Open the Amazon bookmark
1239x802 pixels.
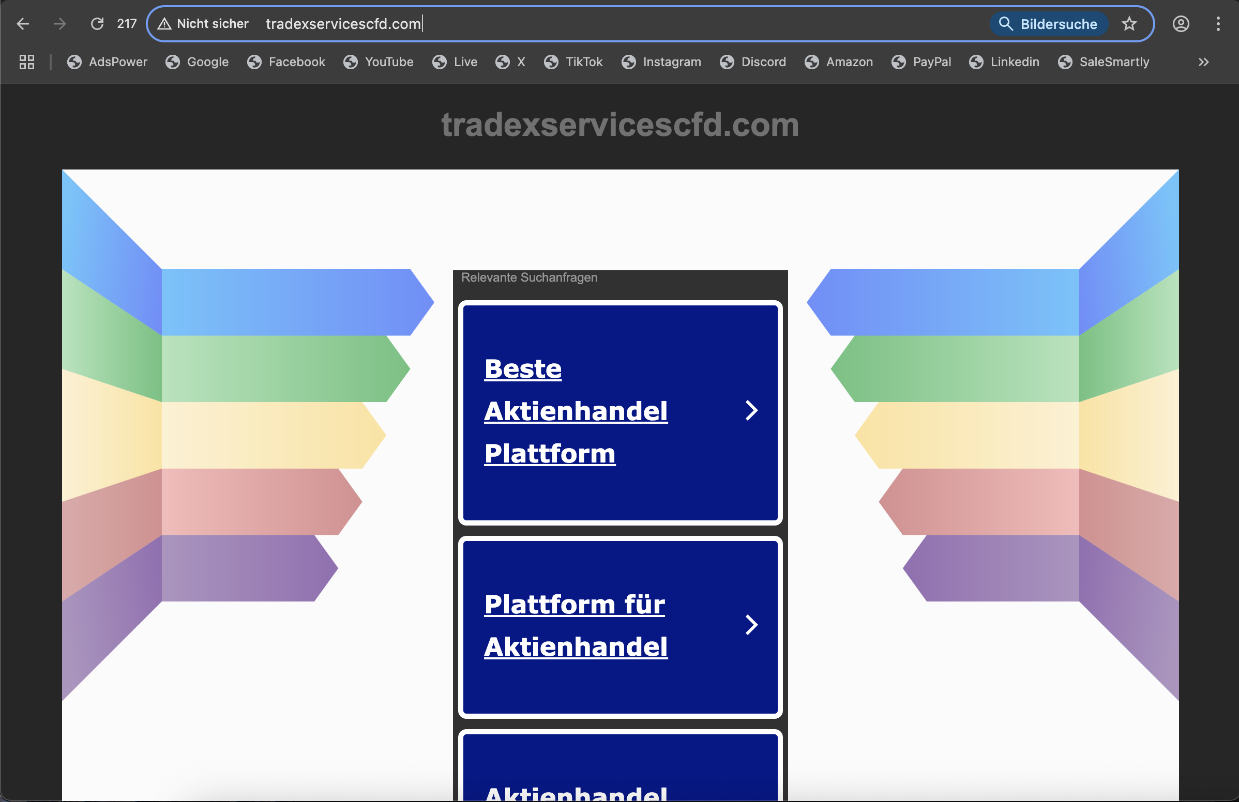(839, 62)
